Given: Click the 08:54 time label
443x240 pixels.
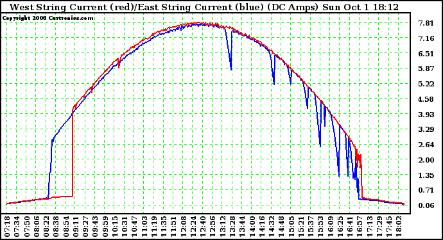Looking at the screenshot, I should [66, 227].
